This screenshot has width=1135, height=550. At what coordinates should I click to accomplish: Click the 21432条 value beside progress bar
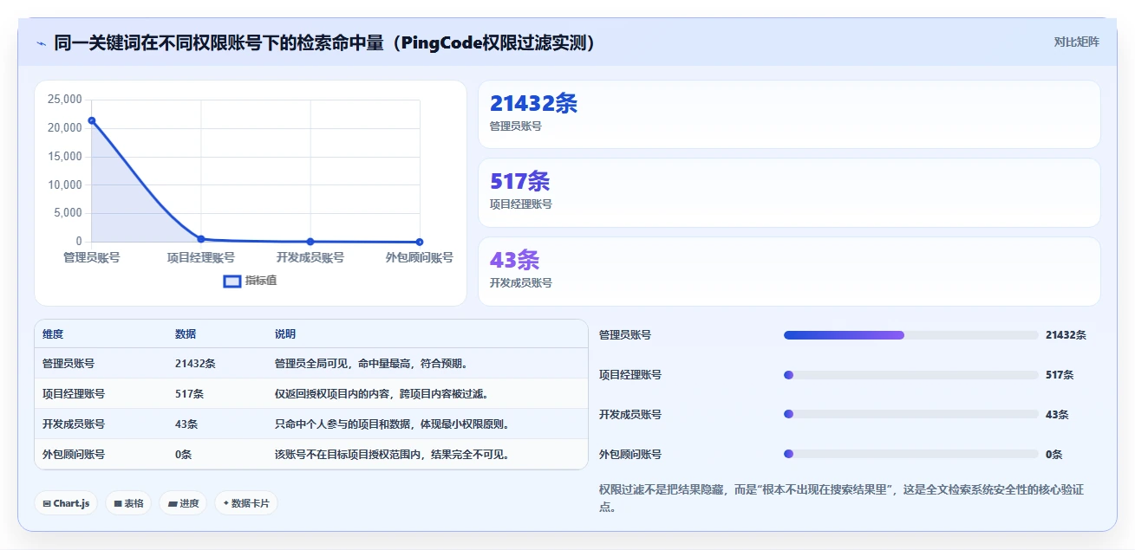1066,335
